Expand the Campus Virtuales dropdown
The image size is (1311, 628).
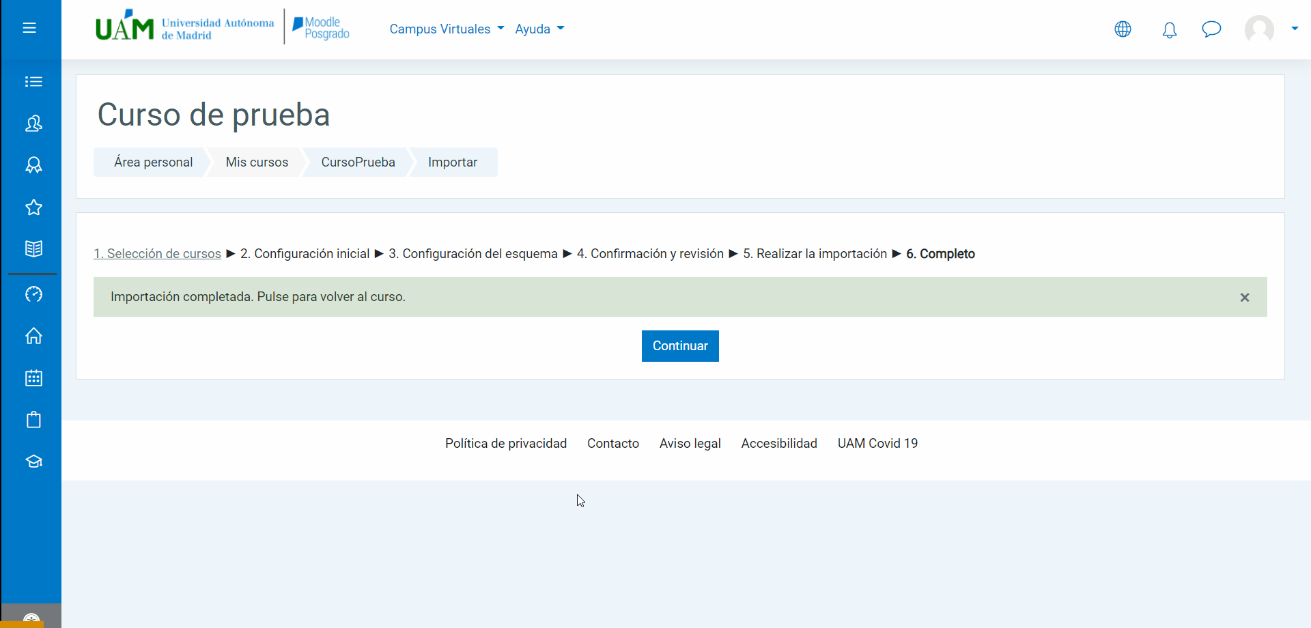447,29
